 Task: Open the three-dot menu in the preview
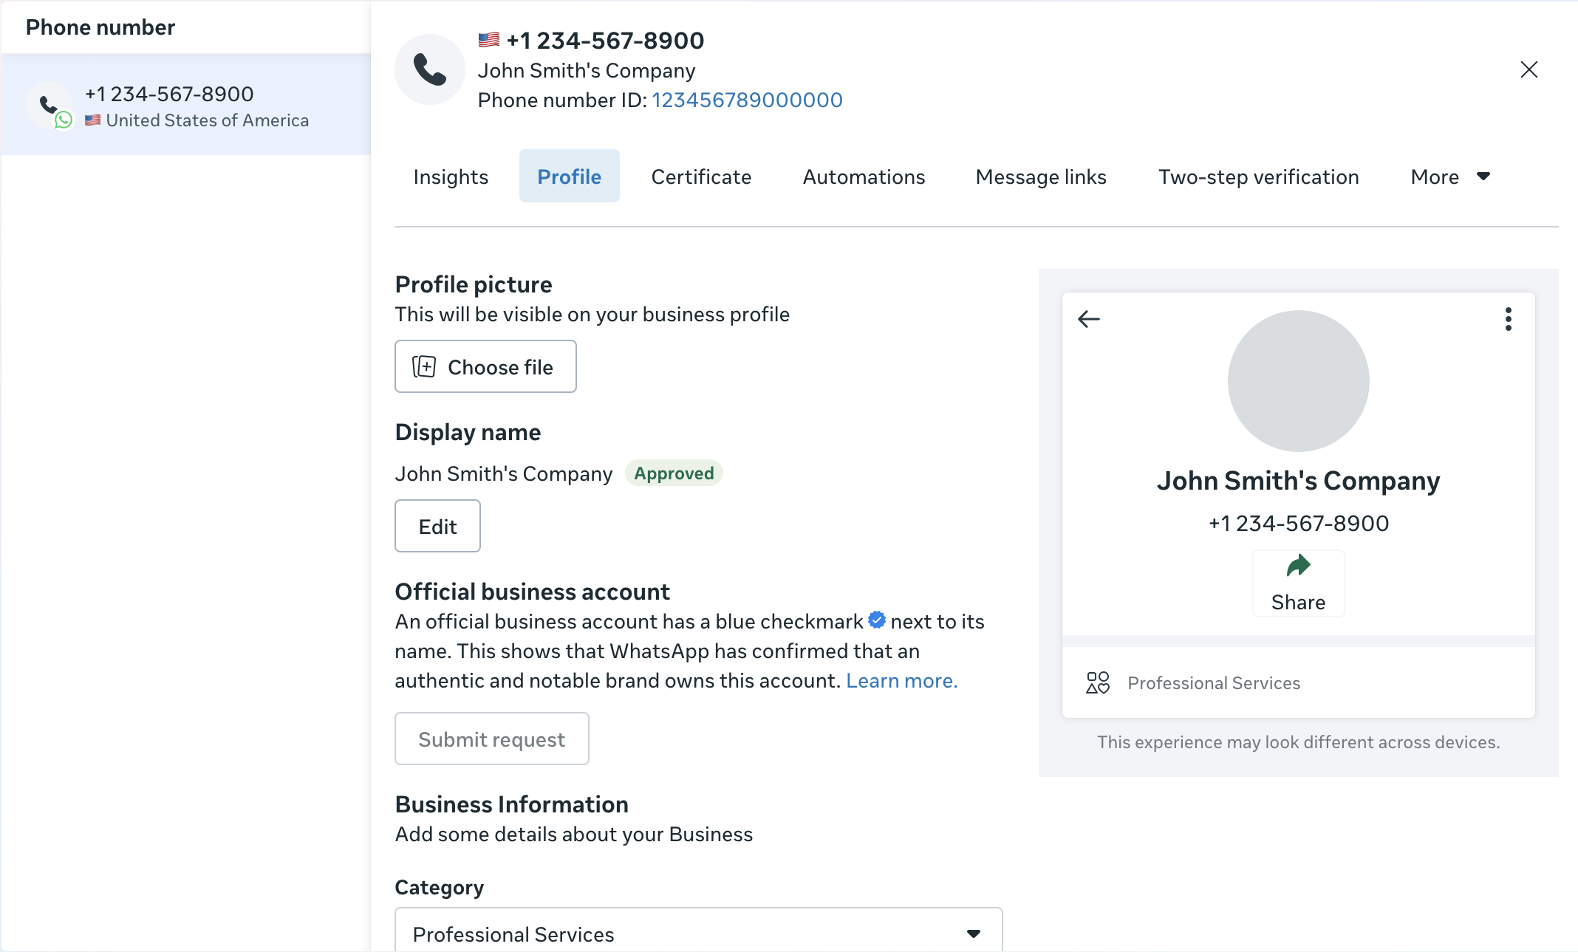point(1508,319)
